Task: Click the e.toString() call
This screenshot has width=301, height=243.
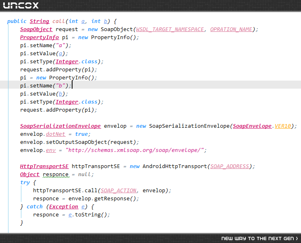Action: (x=89, y=215)
